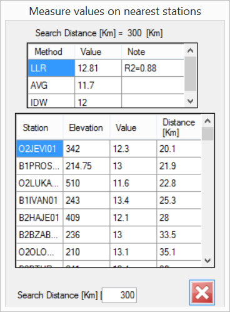The height and width of the screenshot is (312, 230).
Task: Click distance cell 33.5
Action: 179,234
